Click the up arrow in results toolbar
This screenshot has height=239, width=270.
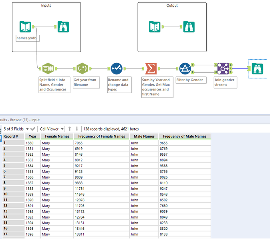pyautogui.click(x=70, y=129)
